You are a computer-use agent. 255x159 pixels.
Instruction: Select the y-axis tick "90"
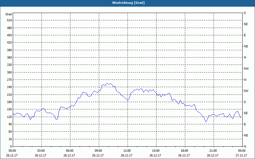(10, 124)
